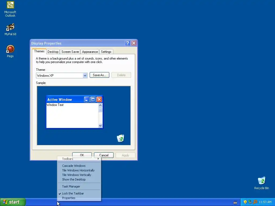Open Task Manager from the context menu
This screenshot has height=206, width=275.
(x=79, y=186)
